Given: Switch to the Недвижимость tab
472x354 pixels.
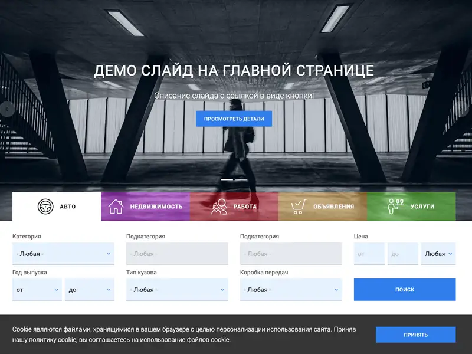Looking at the screenshot, I should (145, 206).
